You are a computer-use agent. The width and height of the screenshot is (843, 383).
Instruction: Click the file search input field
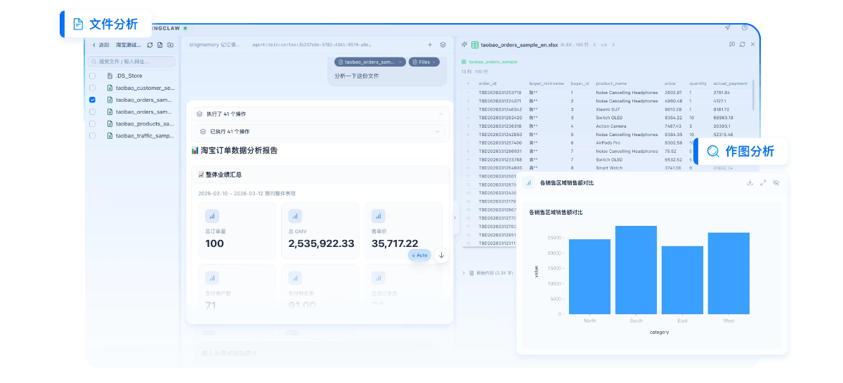coord(131,62)
